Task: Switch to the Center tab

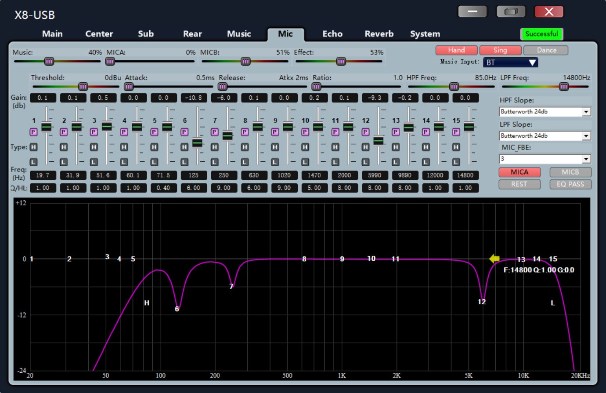Action: tap(99, 34)
